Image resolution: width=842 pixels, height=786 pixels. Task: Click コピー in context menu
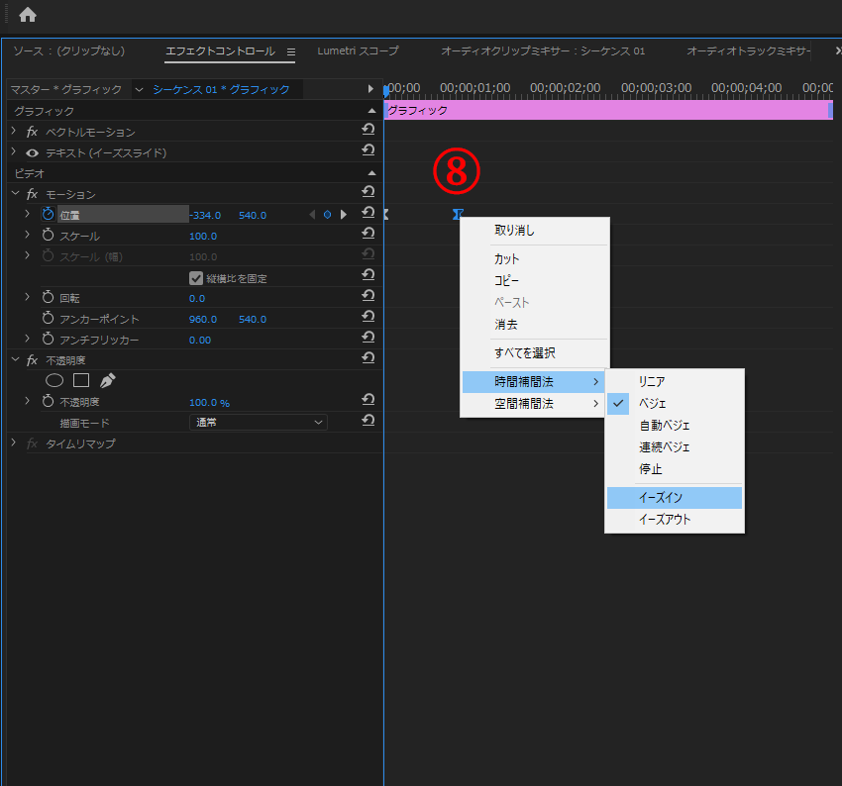(x=535, y=280)
